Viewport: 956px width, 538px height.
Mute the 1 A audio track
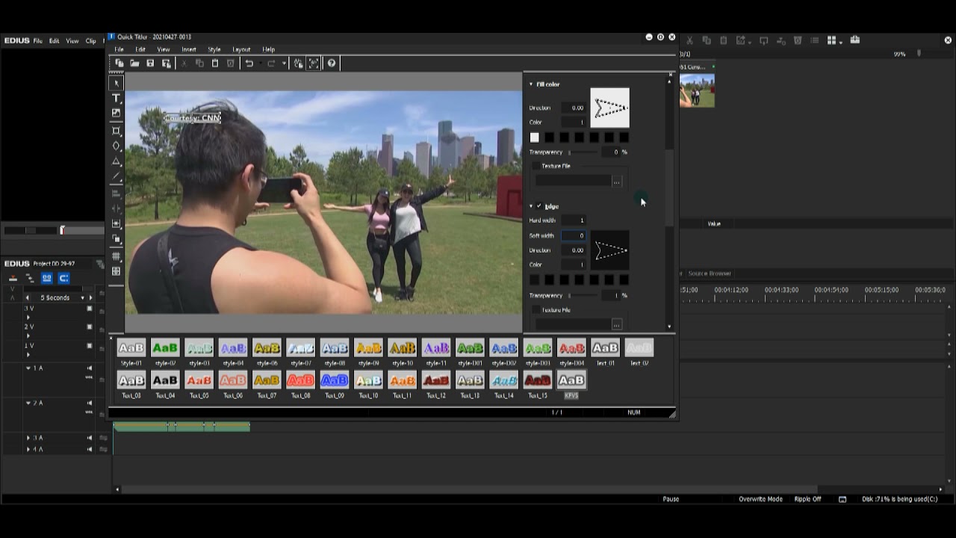[x=90, y=368]
